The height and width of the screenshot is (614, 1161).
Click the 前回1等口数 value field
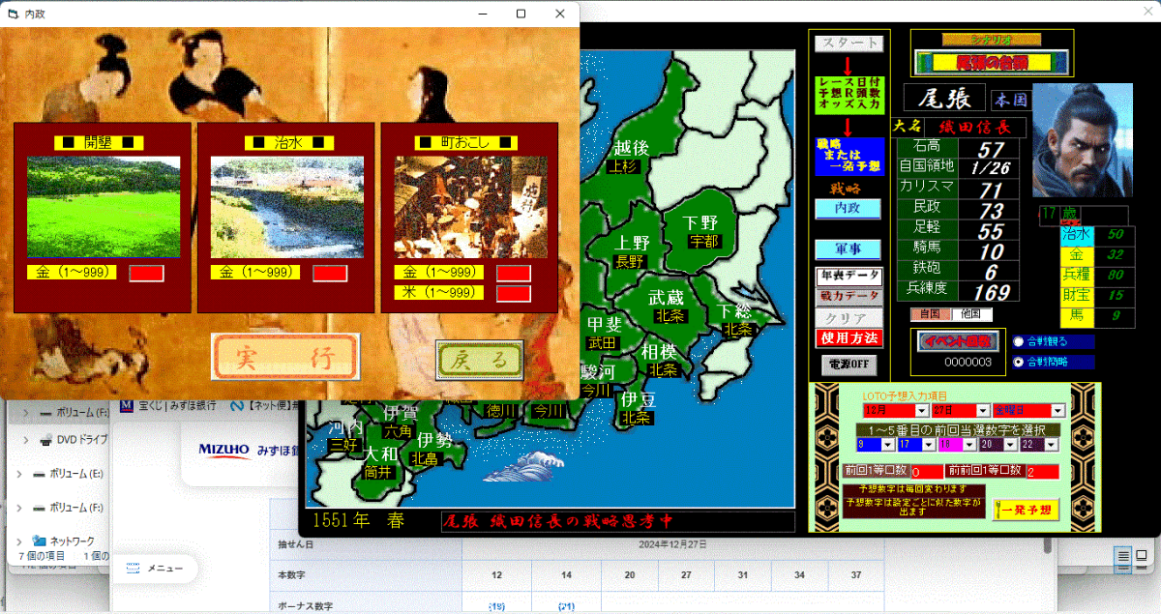926,471
